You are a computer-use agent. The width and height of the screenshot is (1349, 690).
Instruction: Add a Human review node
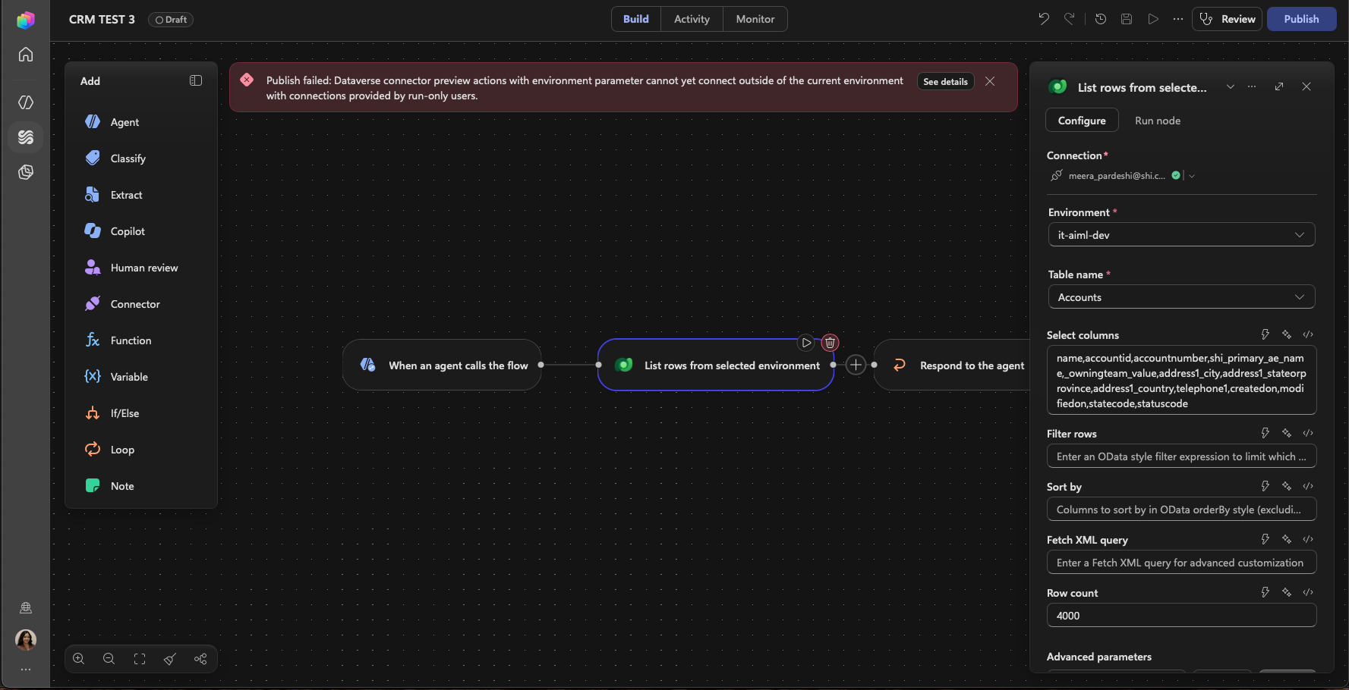pyautogui.click(x=141, y=268)
